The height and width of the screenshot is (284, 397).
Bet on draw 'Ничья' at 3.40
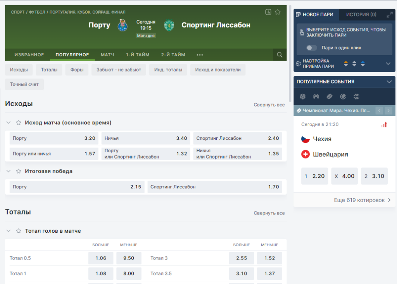pos(146,138)
